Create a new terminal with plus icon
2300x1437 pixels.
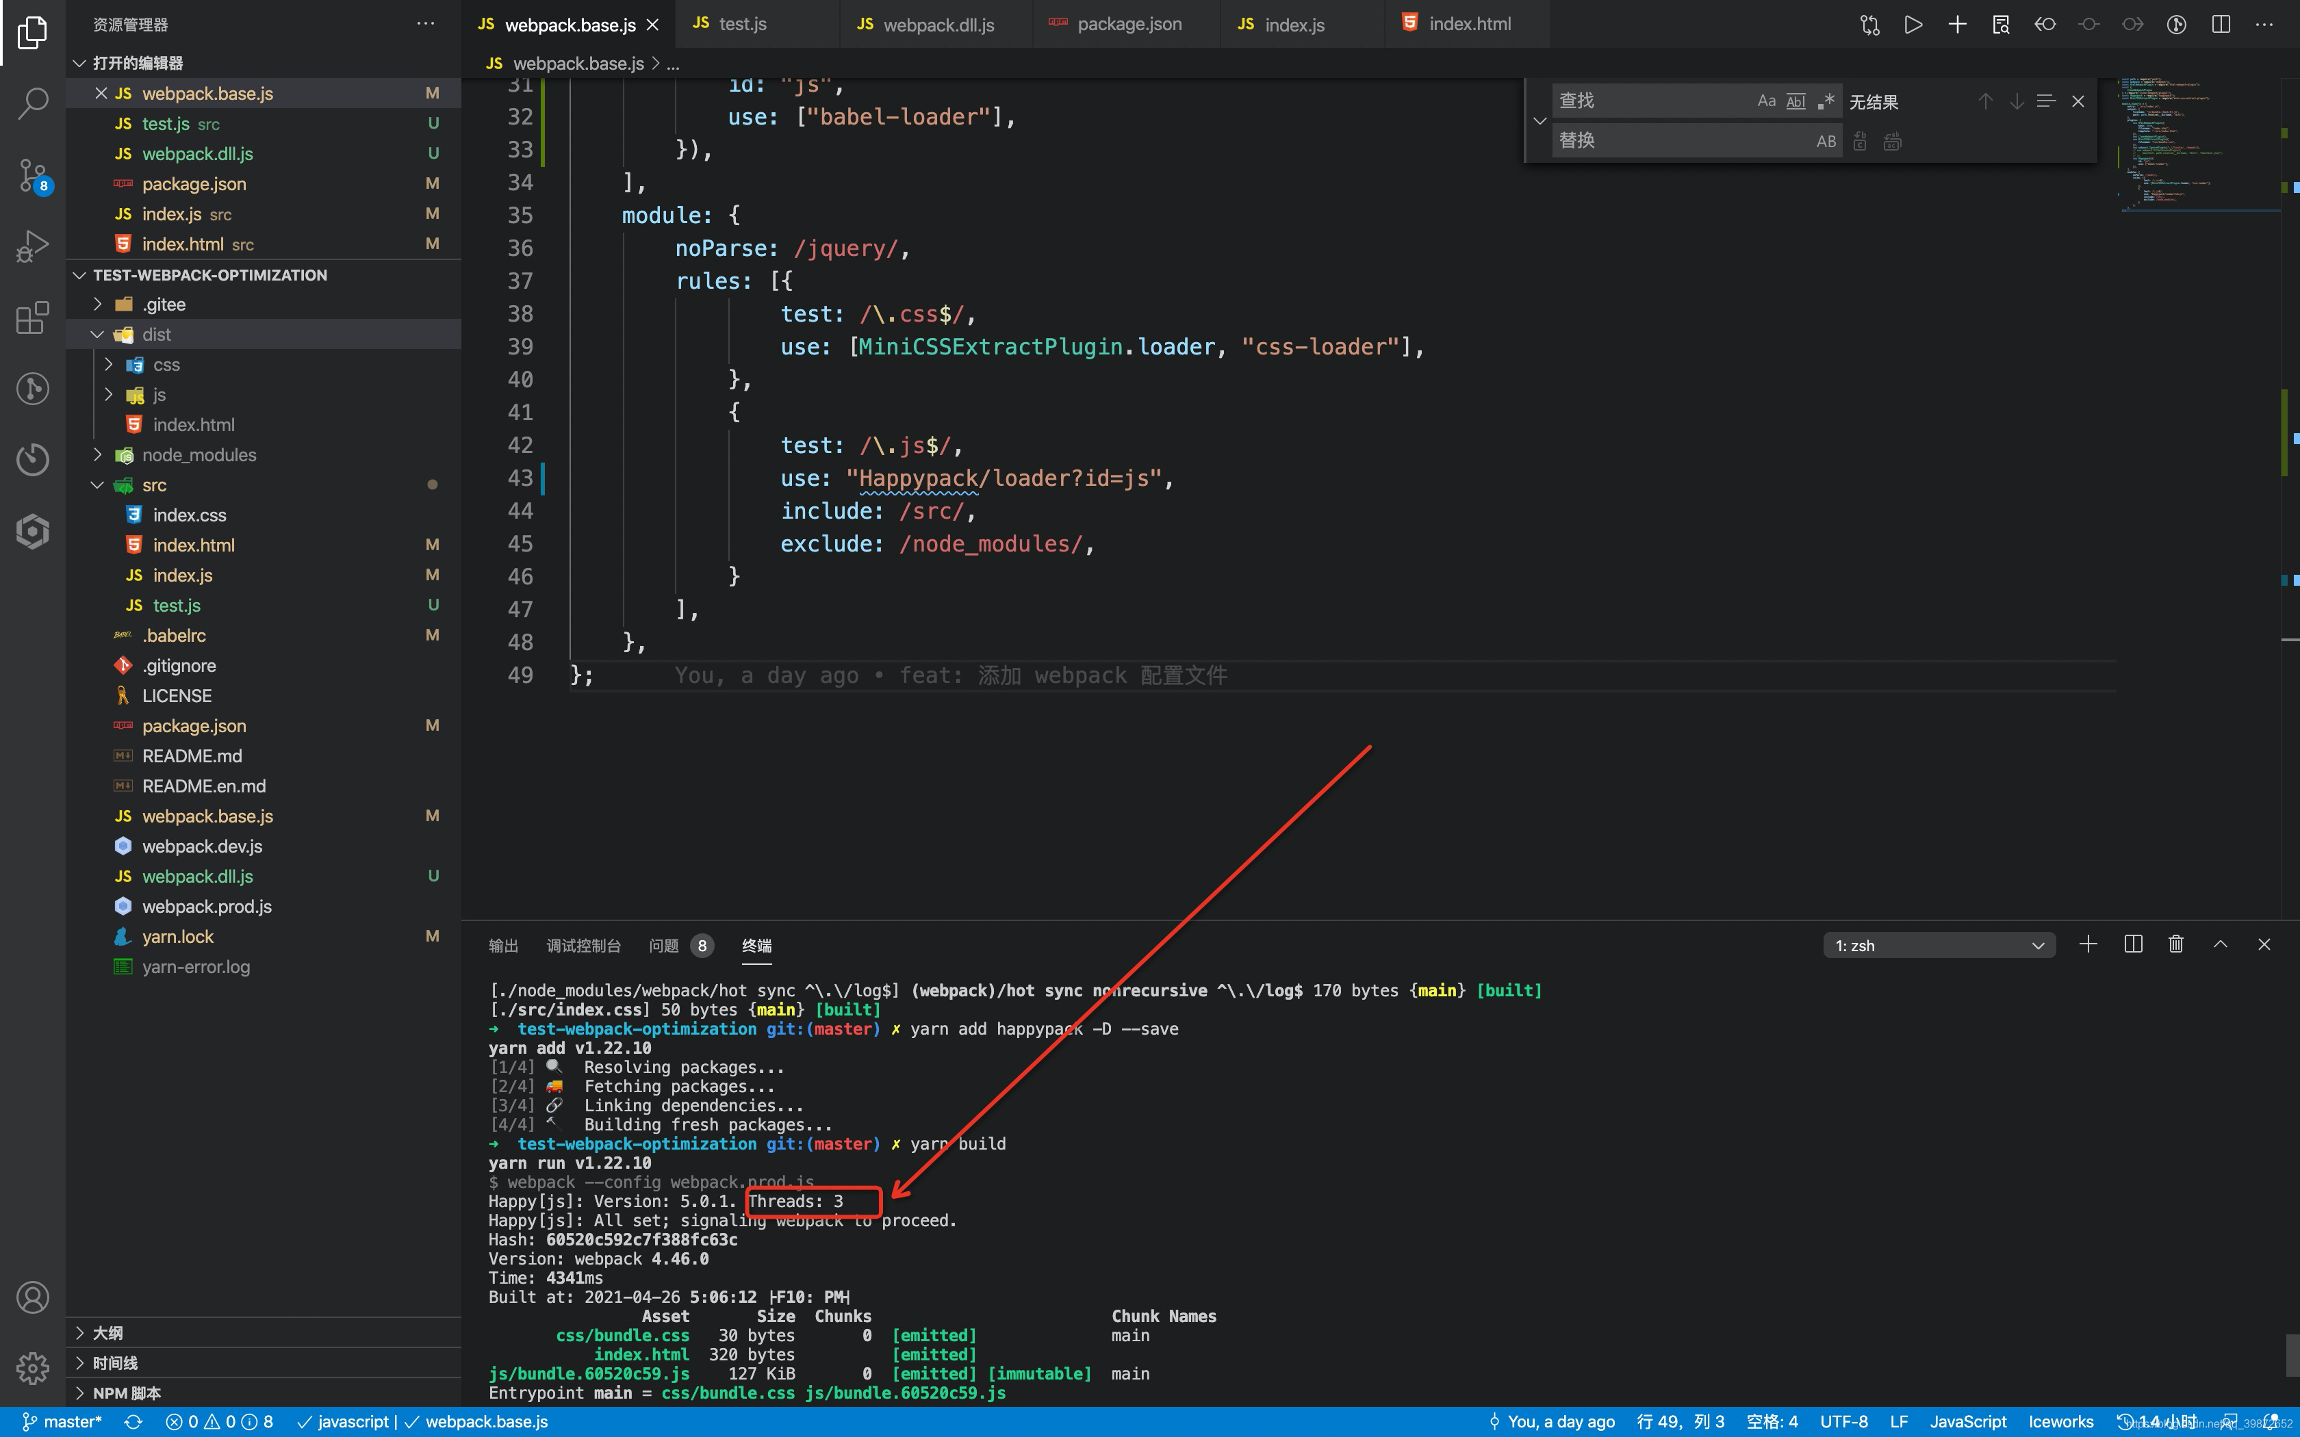click(2088, 944)
